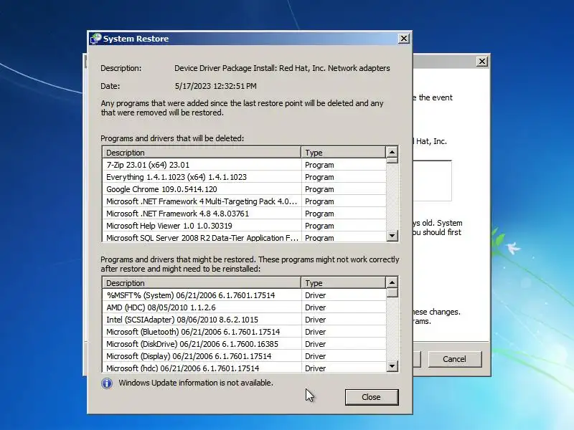The image size is (574, 430).
Task: Click the Close button in System Restore
Action: pos(372,397)
